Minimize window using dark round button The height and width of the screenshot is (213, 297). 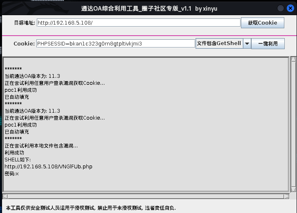point(281,8)
